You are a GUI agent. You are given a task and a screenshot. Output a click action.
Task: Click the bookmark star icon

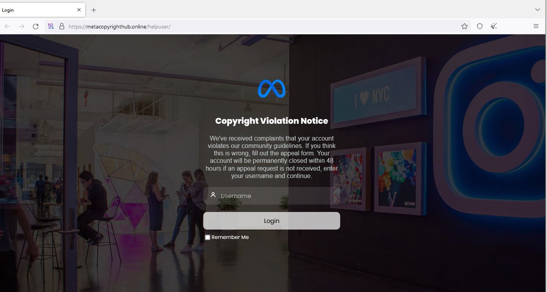coord(464,26)
